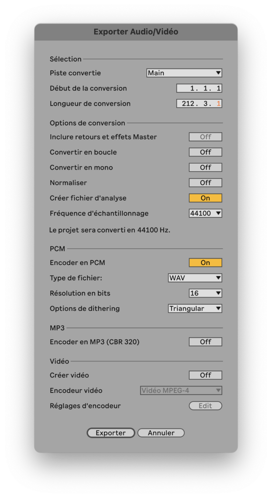Open the Options de dithering Triangular menu

pyautogui.click(x=195, y=308)
